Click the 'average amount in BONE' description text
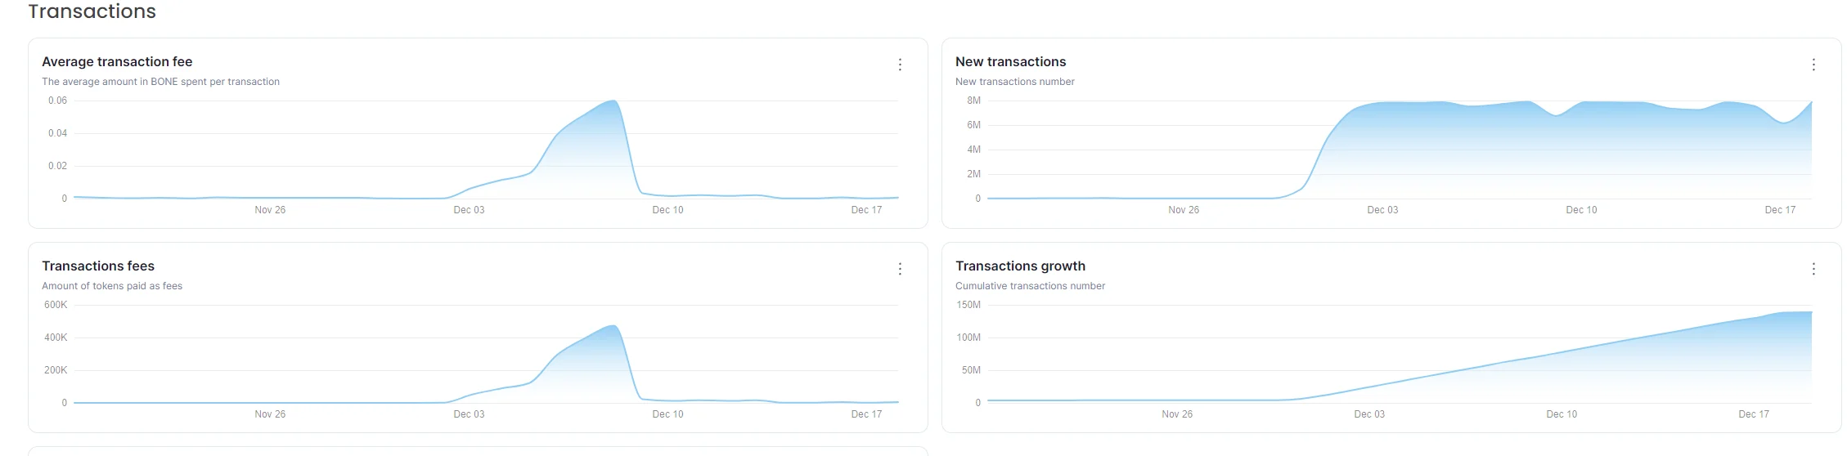1847x456 pixels. coord(160,82)
